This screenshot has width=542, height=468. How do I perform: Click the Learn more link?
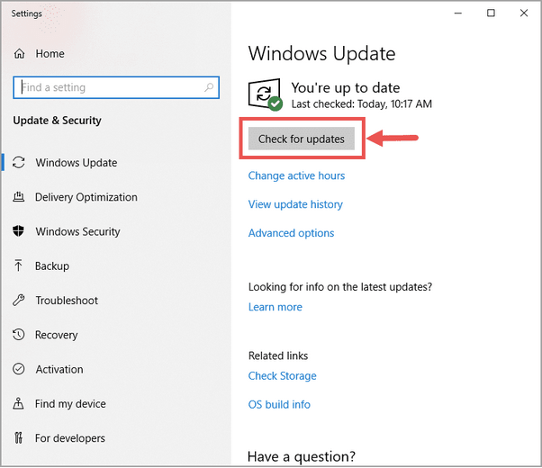[x=276, y=307]
